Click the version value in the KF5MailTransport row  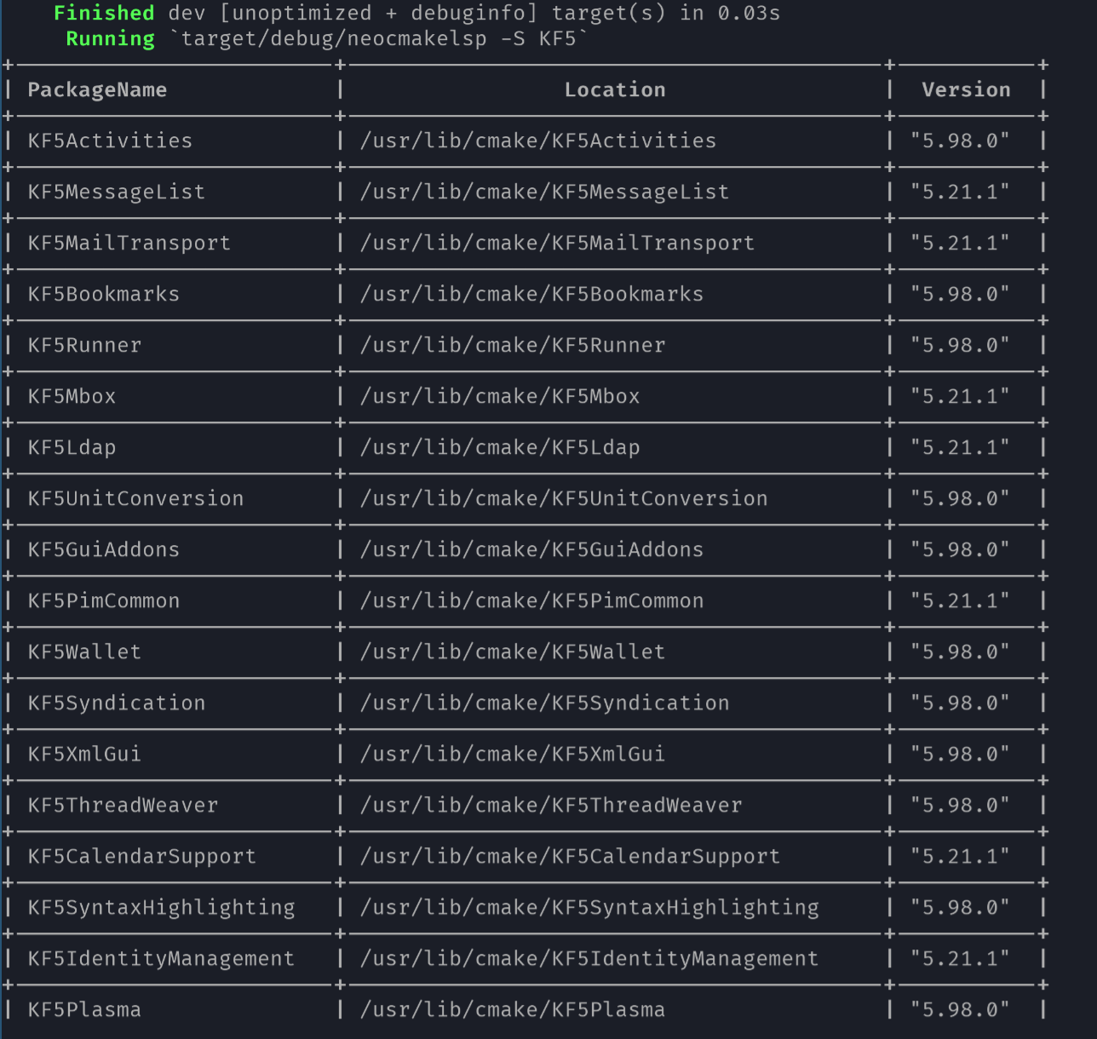(960, 244)
